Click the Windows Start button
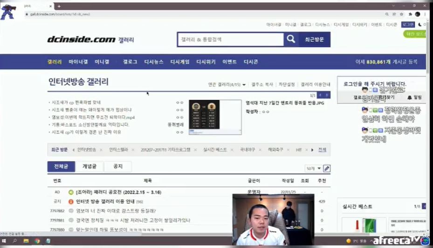This screenshot has height=248, width=433. click(x=4, y=241)
